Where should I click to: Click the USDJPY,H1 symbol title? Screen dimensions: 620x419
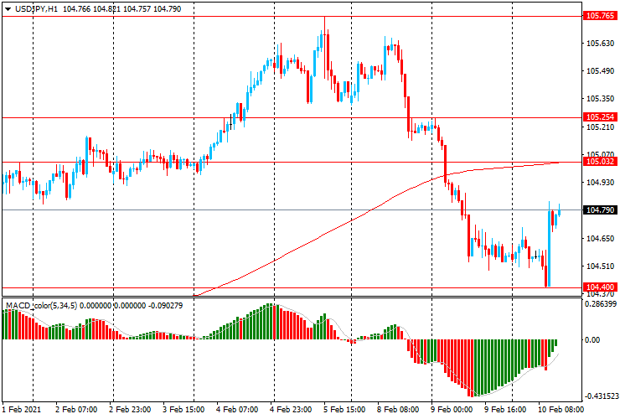click(36, 8)
